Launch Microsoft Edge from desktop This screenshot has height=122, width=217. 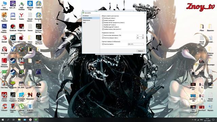pyautogui.click(x=30, y=5)
